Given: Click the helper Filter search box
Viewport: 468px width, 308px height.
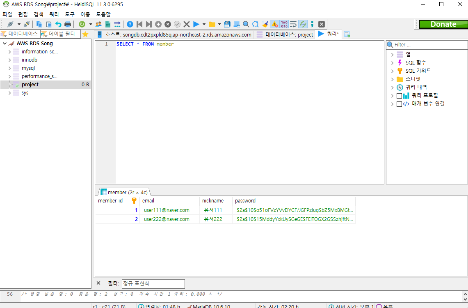Looking at the screenshot, I should point(427,45).
